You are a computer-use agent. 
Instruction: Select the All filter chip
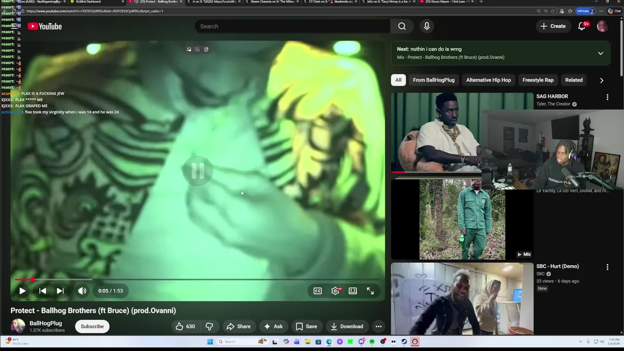coord(398,80)
